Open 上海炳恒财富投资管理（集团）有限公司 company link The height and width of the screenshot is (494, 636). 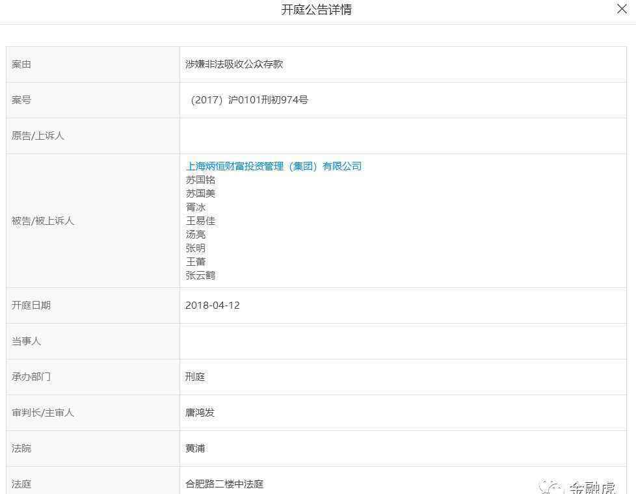tap(273, 166)
